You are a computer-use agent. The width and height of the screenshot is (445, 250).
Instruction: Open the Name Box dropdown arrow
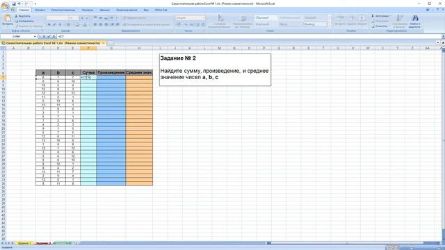tap(35, 37)
